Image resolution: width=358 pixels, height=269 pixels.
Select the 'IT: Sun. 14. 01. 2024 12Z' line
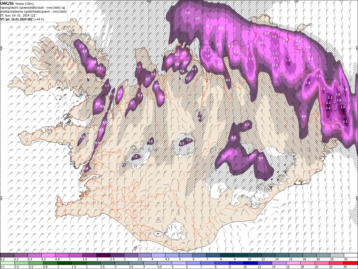17,15
